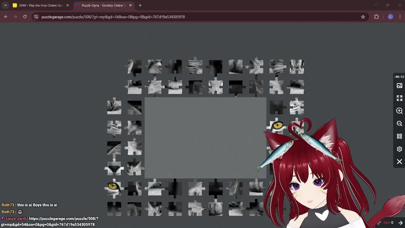Close the Puzzle Oyna tab

pyautogui.click(x=130, y=5)
